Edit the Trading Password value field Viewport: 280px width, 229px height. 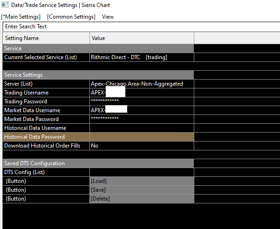point(142,101)
